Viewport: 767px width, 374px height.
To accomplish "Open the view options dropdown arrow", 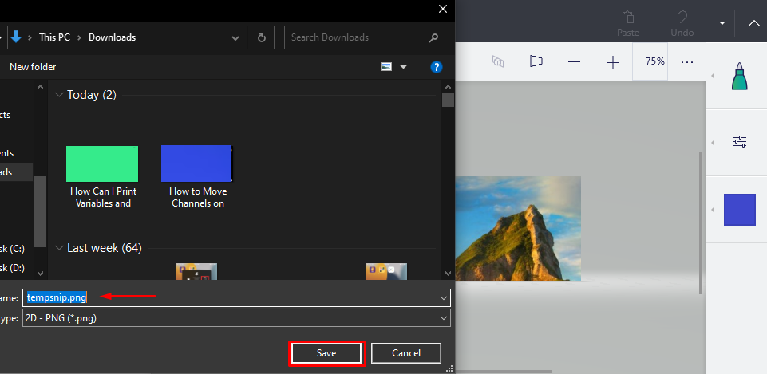I will [403, 67].
